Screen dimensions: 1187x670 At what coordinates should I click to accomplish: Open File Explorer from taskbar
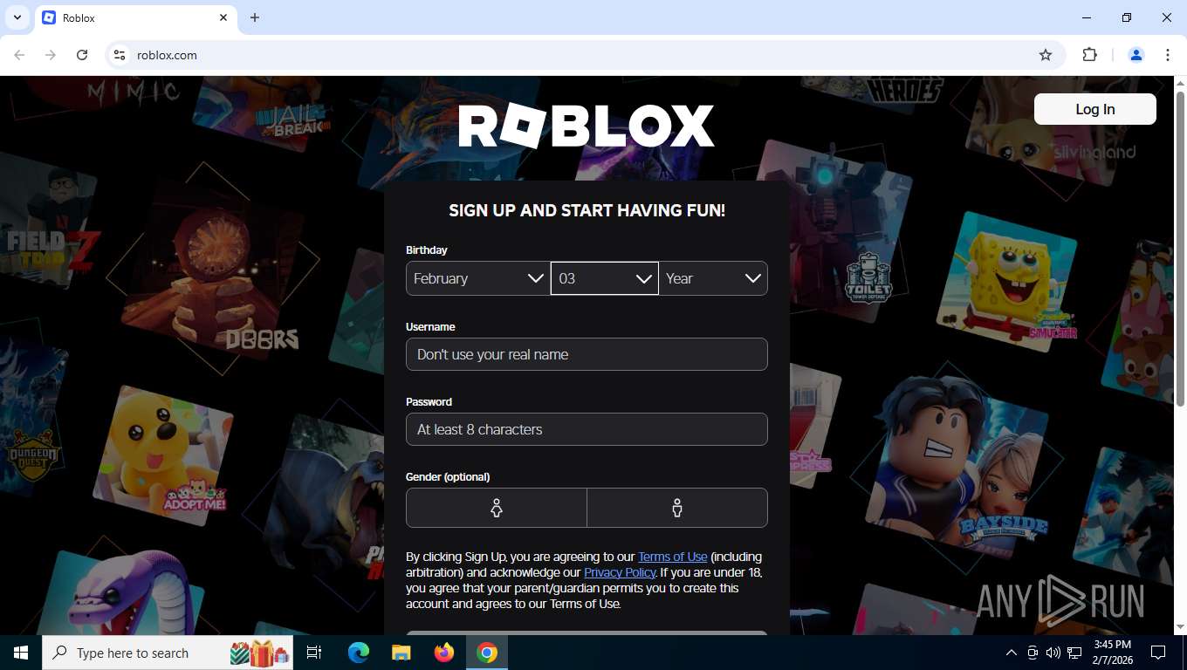point(401,653)
